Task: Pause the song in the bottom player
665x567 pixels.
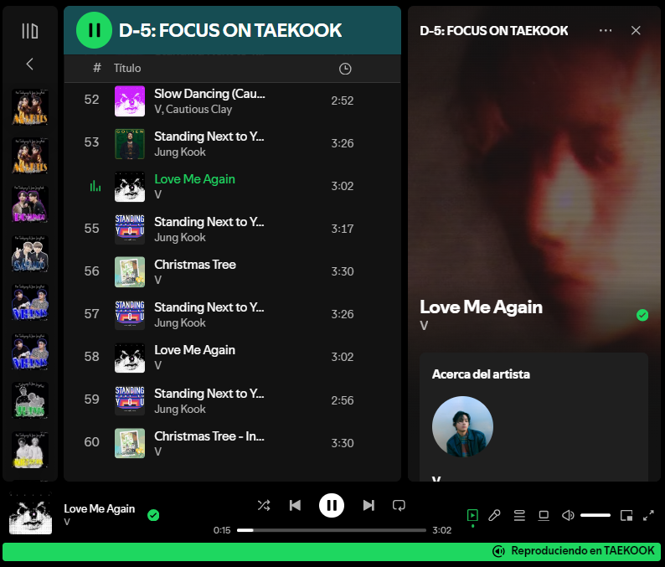Action: [x=331, y=505]
